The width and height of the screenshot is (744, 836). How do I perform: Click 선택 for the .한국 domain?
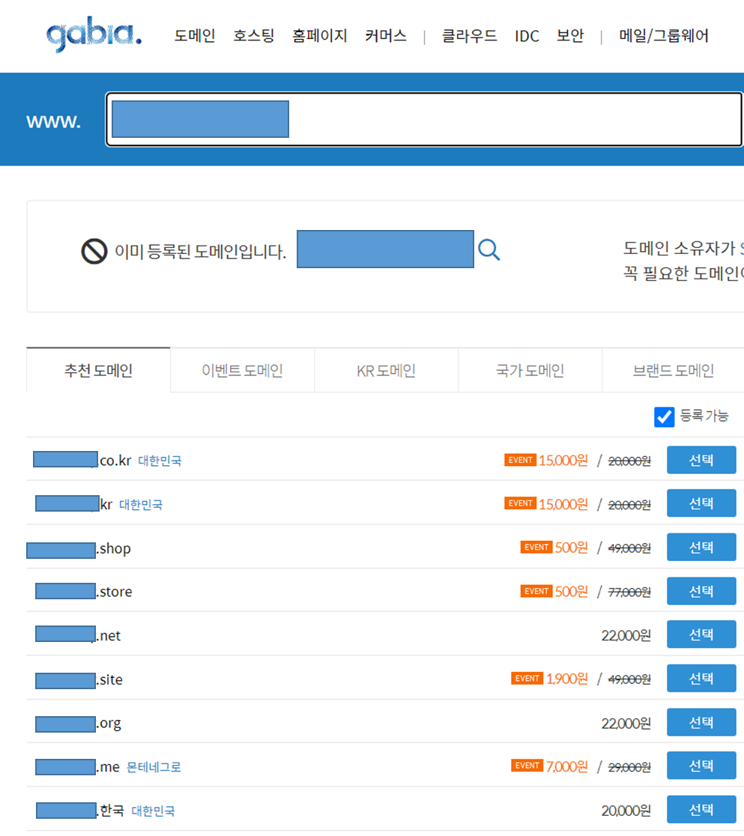point(701,809)
